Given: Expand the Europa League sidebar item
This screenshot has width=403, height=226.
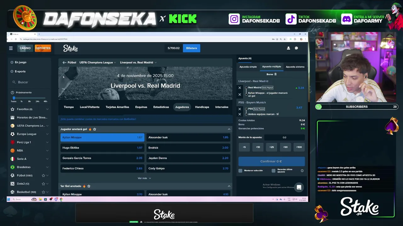Looking at the screenshot, I should 47,134.
